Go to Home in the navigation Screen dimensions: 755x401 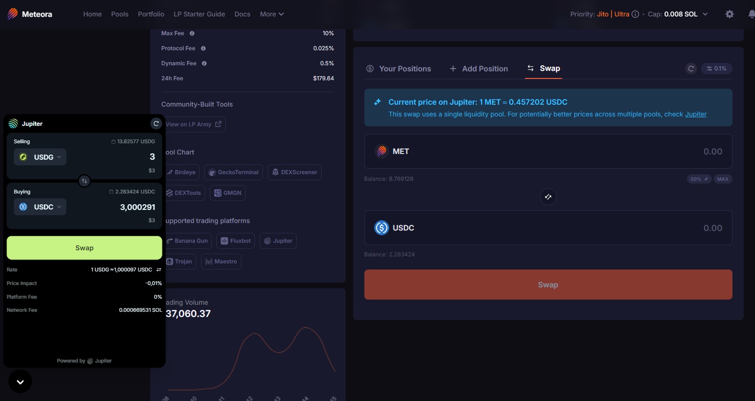92,14
